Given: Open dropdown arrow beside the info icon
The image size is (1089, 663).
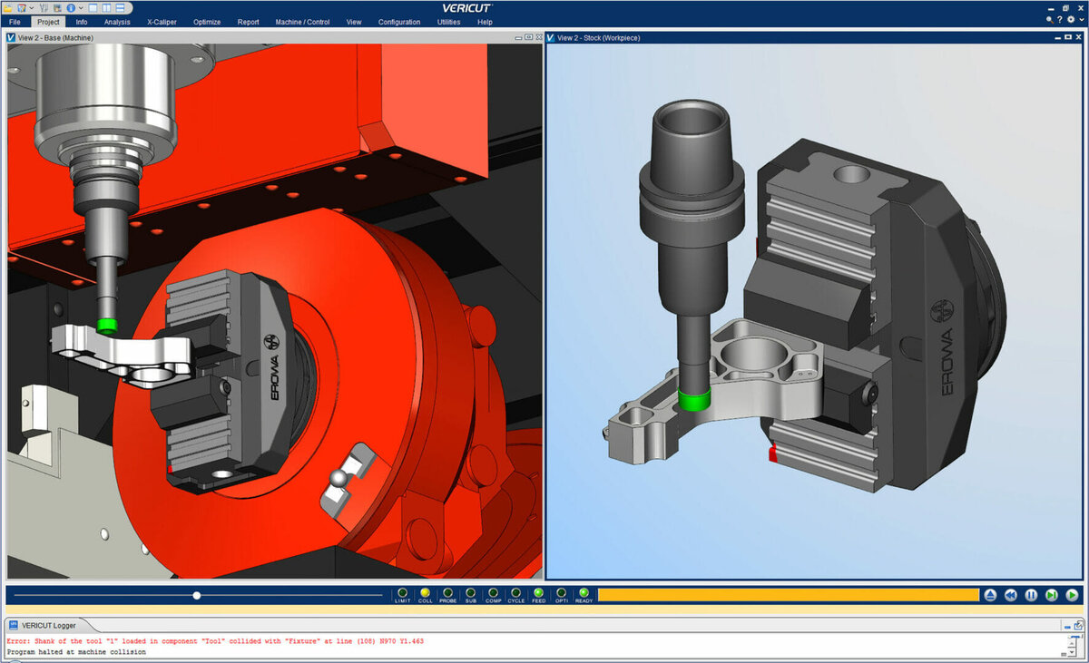Looking at the screenshot, I should pos(81,8).
